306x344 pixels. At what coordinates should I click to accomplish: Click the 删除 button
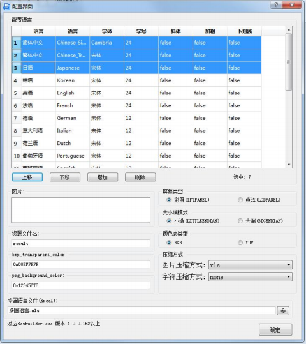[x=140, y=177]
